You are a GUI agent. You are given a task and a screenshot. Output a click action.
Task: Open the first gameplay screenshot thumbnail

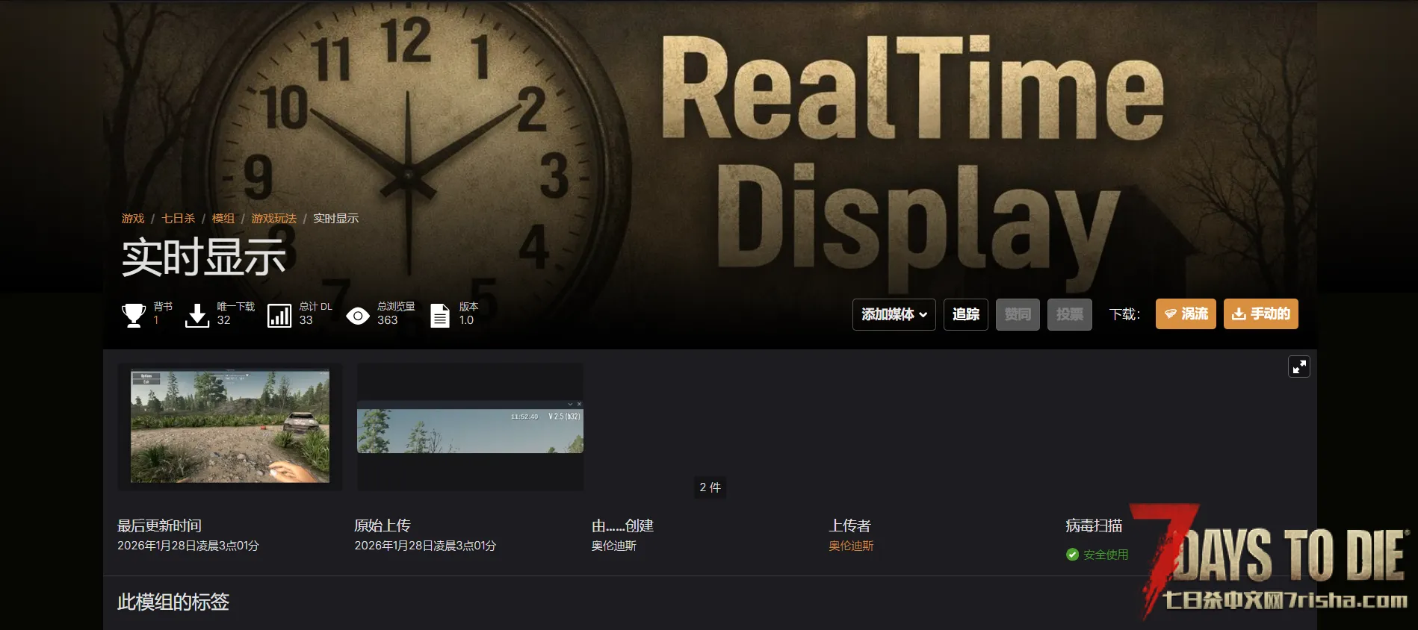[230, 426]
